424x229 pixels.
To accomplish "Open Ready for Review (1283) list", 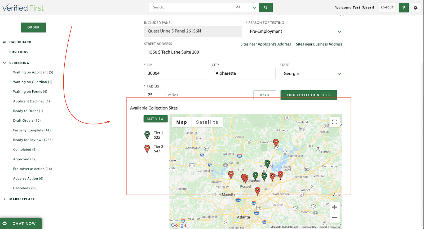I will 33,140.
